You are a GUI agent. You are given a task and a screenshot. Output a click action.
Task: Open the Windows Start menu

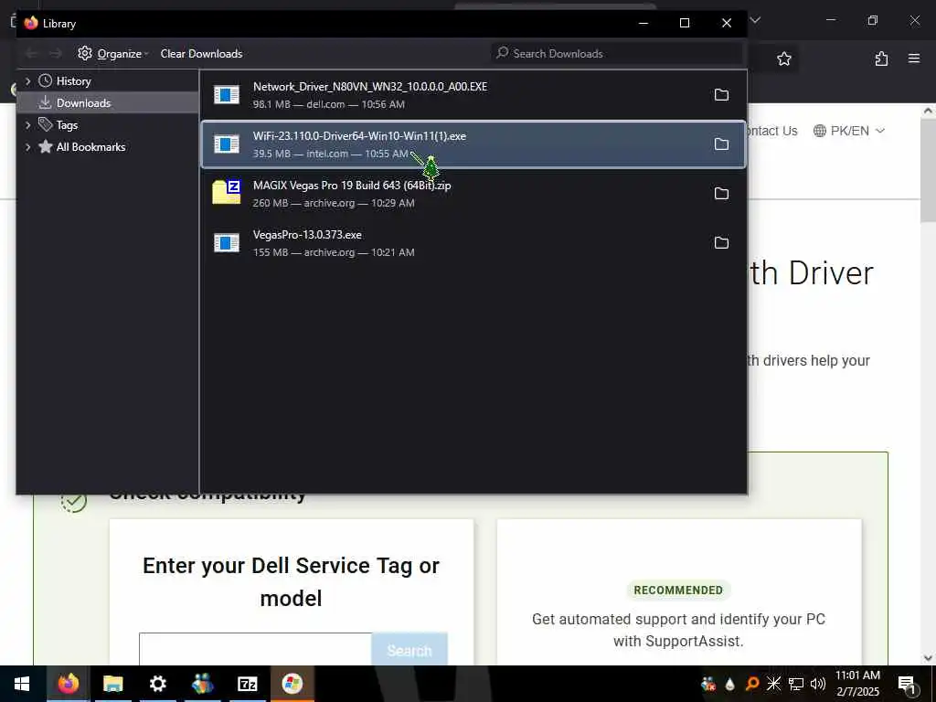click(x=22, y=684)
